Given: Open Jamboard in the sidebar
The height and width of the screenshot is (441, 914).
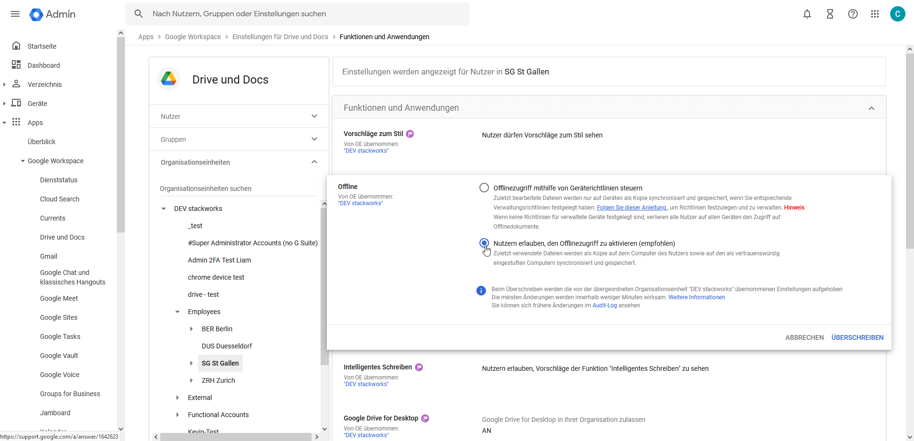Looking at the screenshot, I should point(55,413).
